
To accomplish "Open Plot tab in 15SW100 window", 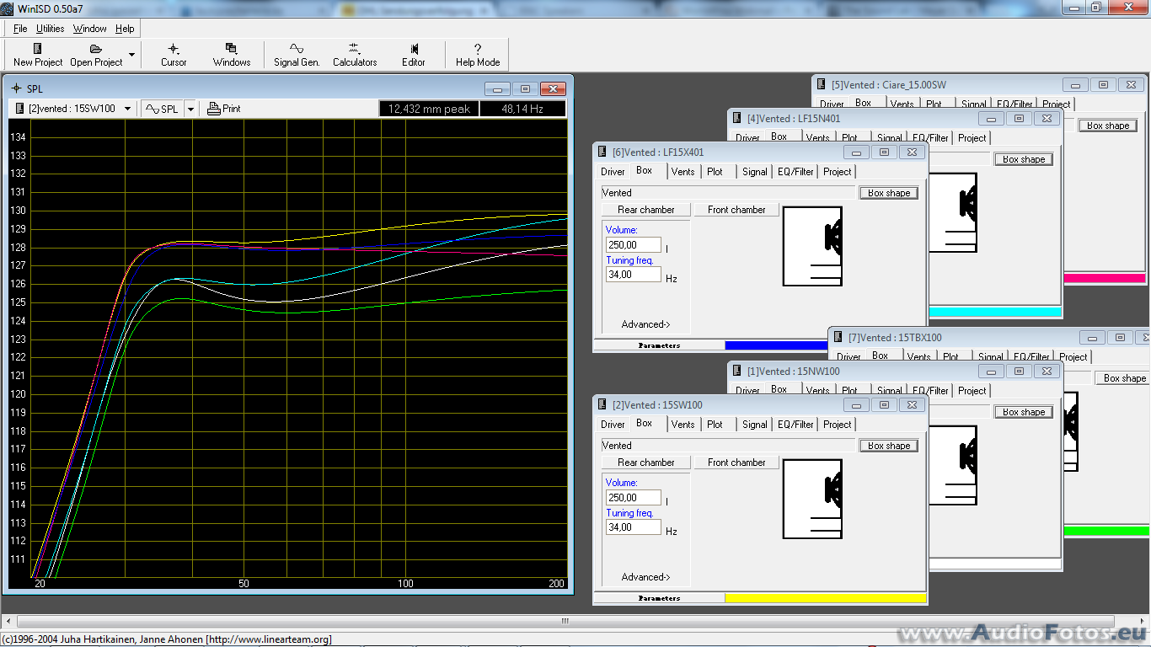I will (715, 425).
